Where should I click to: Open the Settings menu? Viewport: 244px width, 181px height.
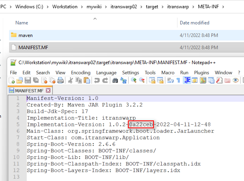pyautogui.click(x=131, y=72)
